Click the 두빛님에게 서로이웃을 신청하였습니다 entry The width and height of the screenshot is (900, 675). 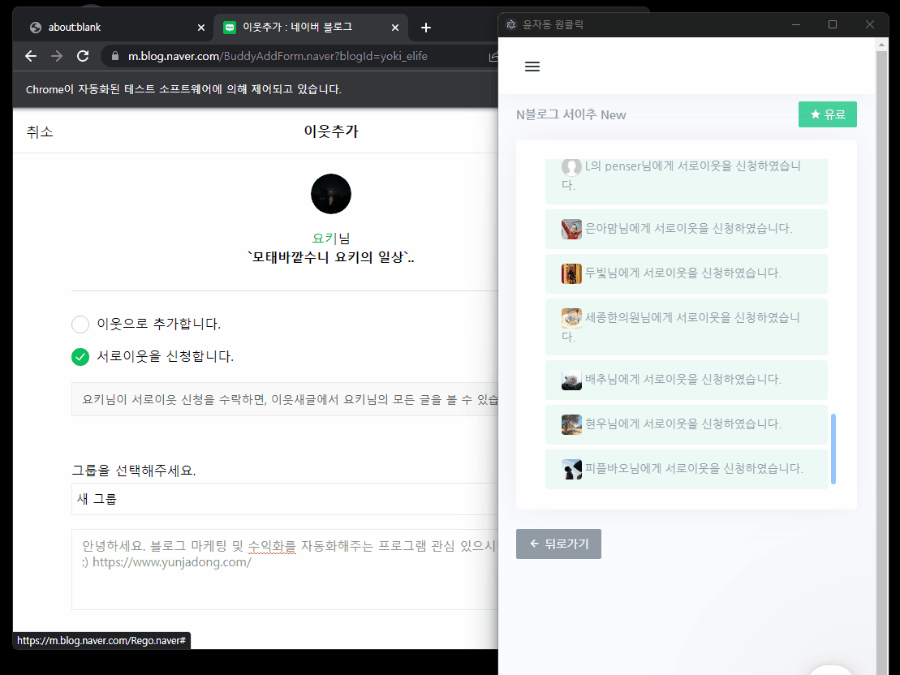687,273
